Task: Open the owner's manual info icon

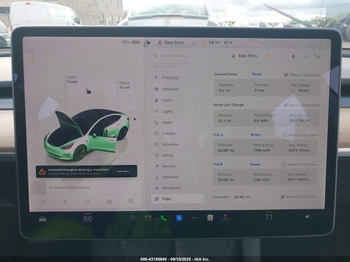Action: pyautogui.click(x=210, y=218)
